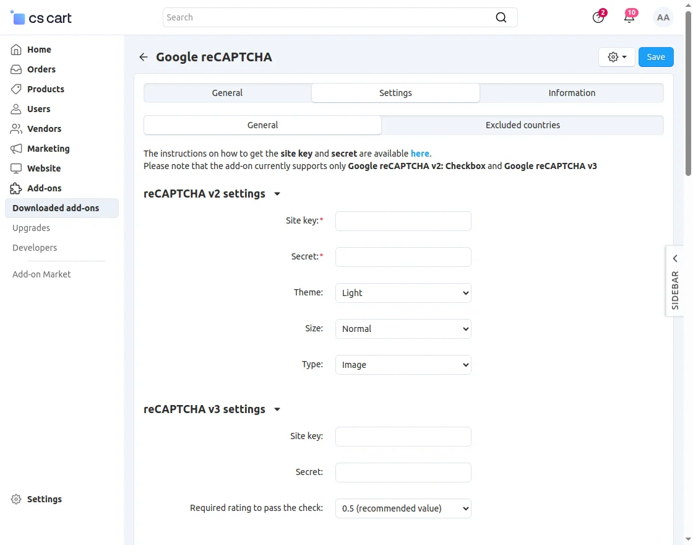The width and height of the screenshot is (693, 545).
Task: Open the Settings gear in sidebar
Action: (x=17, y=499)
